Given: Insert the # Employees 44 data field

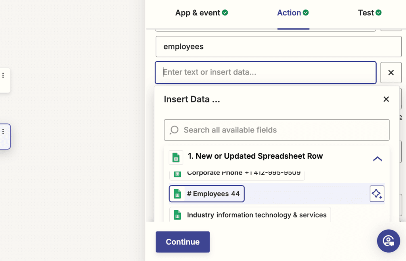Looking at the screenshot, I should click(x=207, y=194).
